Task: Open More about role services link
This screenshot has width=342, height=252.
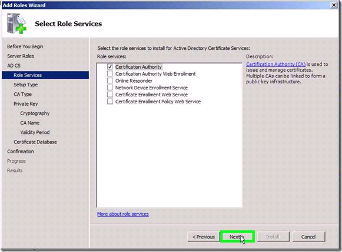Action: tap(123, 214)
